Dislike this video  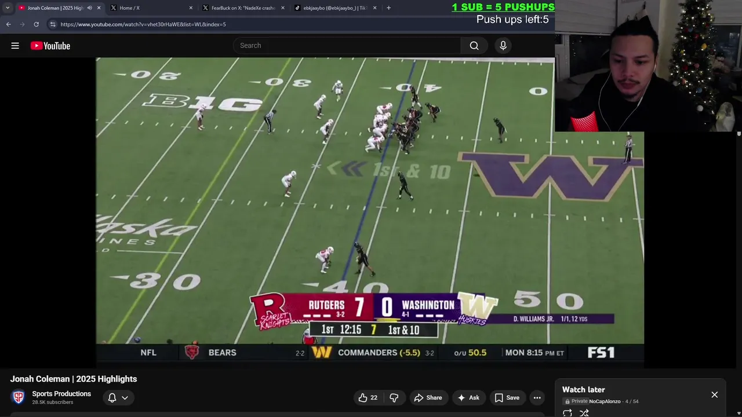(394, 397)
